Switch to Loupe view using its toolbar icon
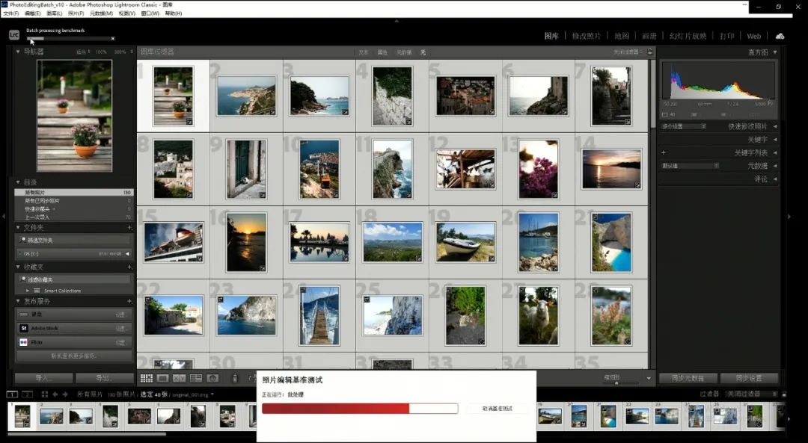 tap(163, 379)
